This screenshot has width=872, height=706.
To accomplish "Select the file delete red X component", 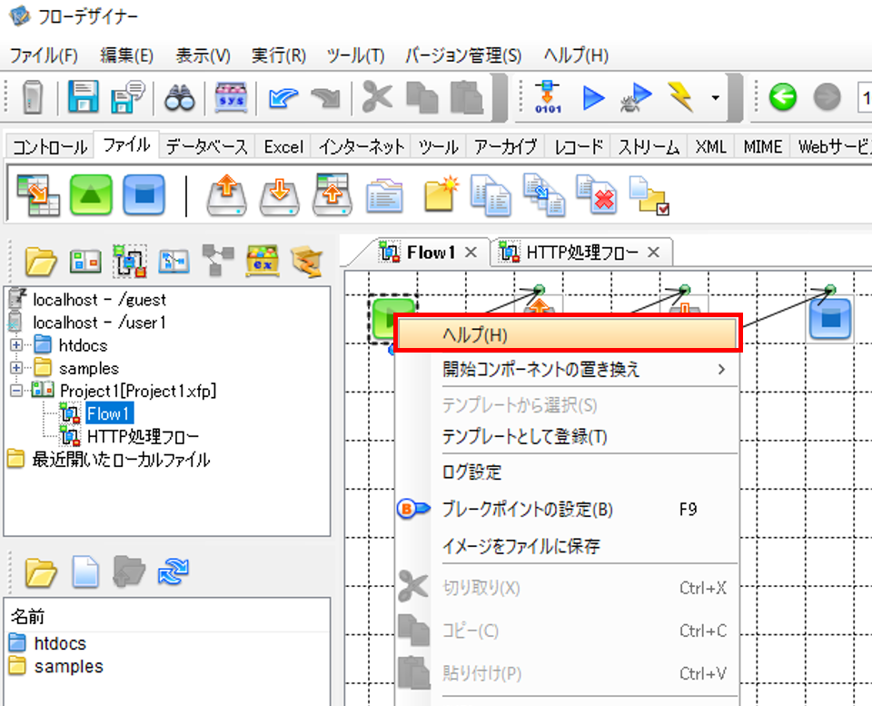I will coord(596,194).
